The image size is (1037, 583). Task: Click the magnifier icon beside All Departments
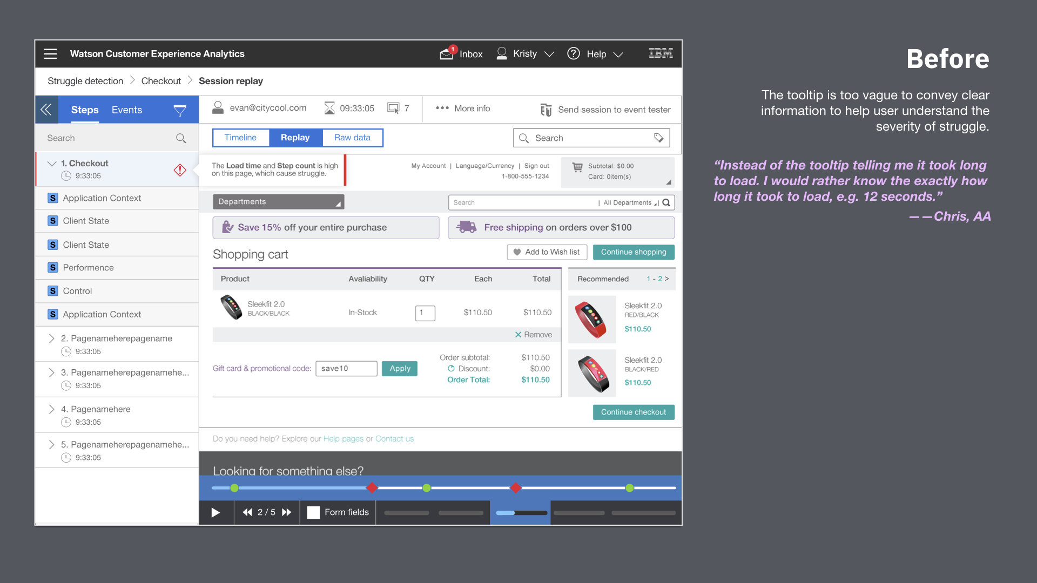coord(666,202)
